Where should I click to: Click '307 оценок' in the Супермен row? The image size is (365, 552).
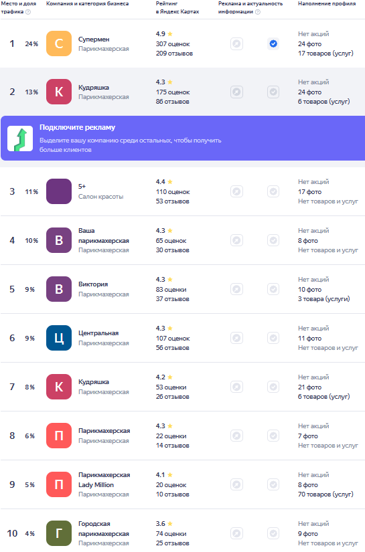[173, 44]
